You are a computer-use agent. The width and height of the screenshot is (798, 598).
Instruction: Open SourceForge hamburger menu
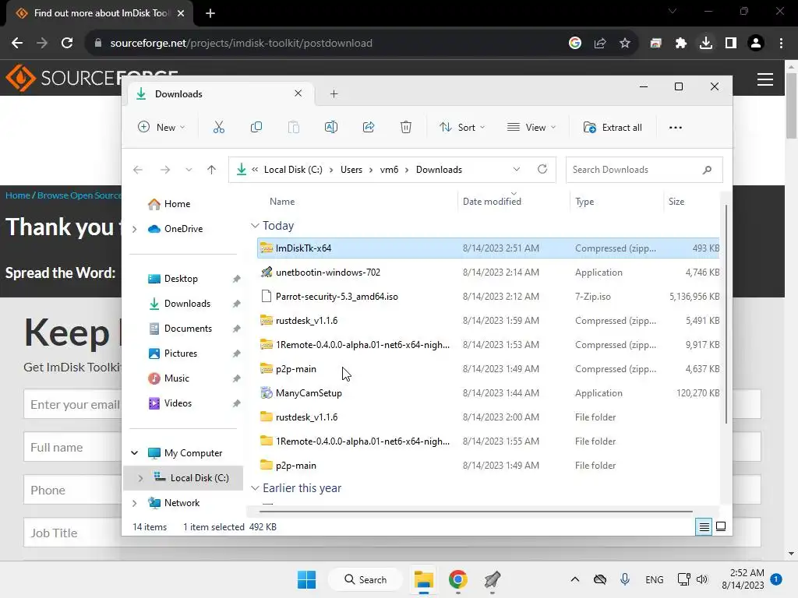(x=765, y=79)
